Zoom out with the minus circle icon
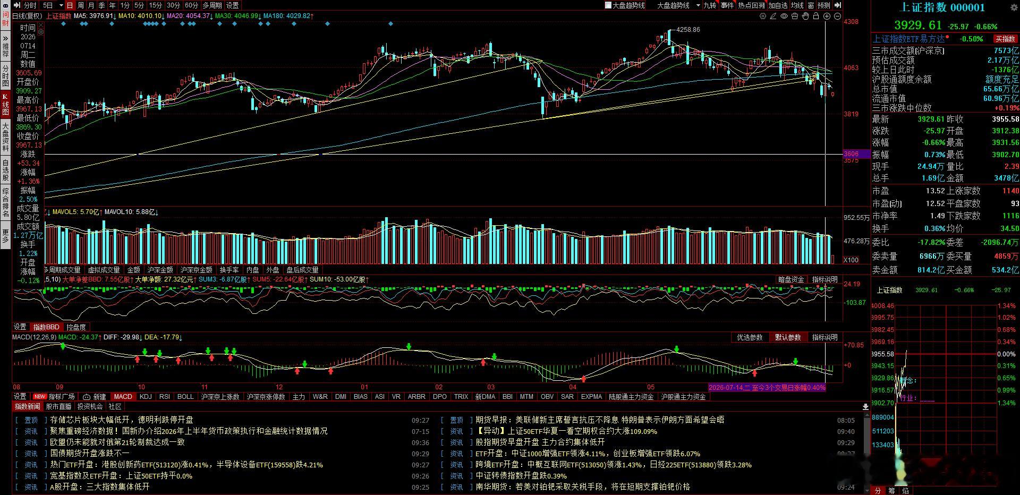This screenshot has height=495, width=1020. 838,16
